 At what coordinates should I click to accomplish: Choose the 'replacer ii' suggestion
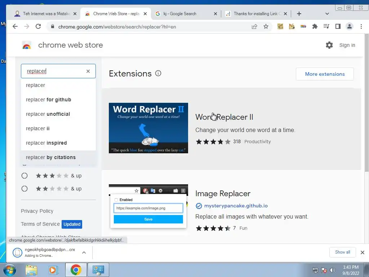coord(58,129)
